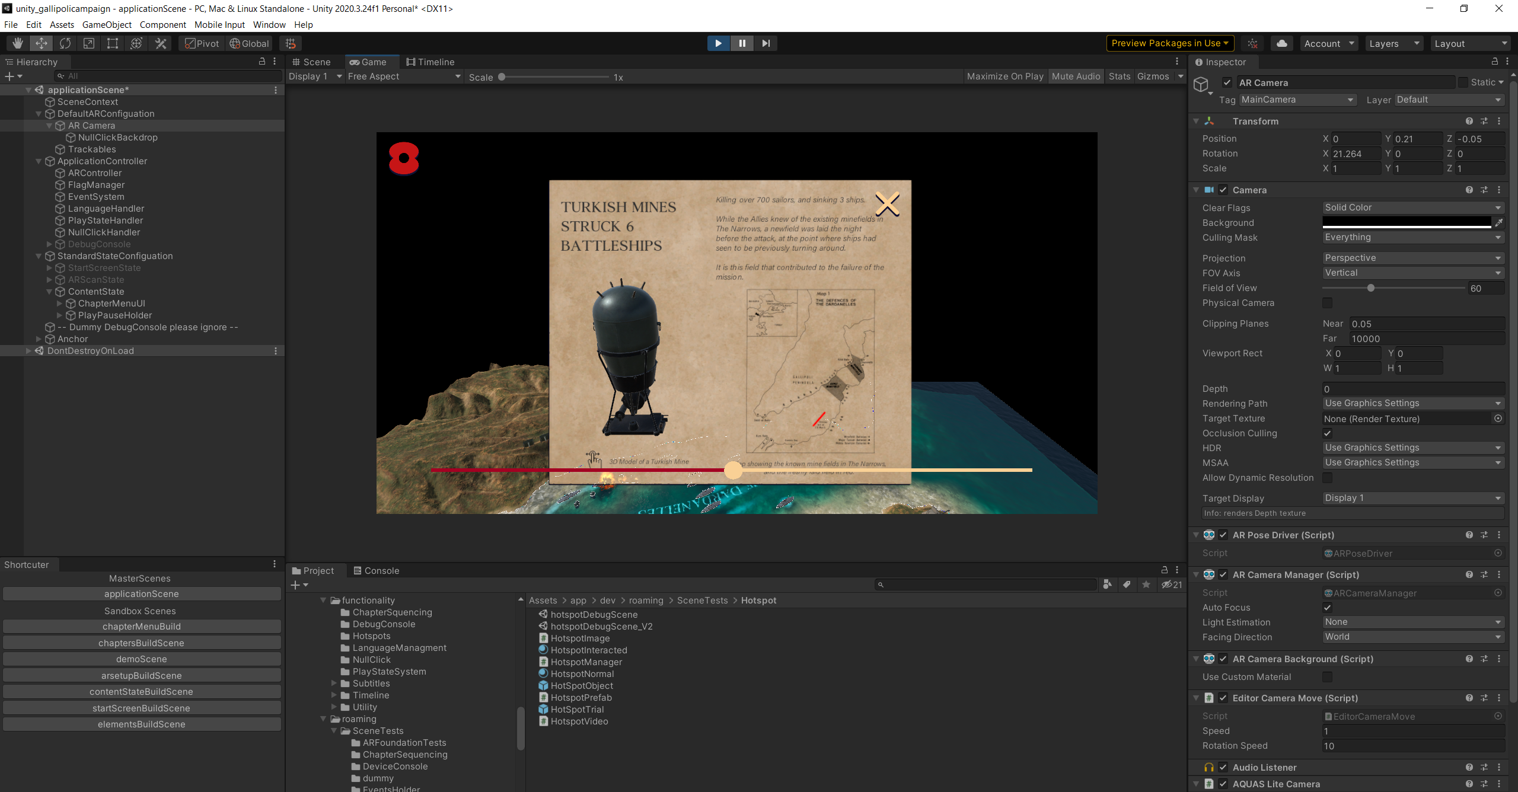Screen dimensions: 1518x792
Task: Toggle the Auto Focus checkbox
Action: (x=1327, y=608)
